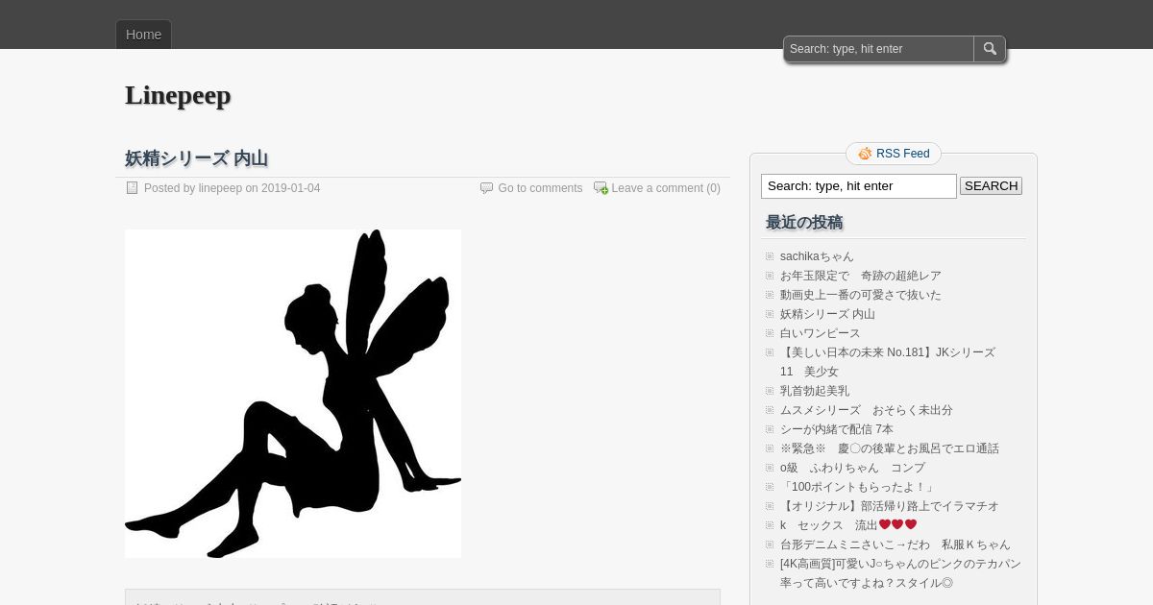Screen dimensions: 1153x605
Task: Open recent post お年玉限定で 奇跡の超絶レア
Action: tap(861, 276)
